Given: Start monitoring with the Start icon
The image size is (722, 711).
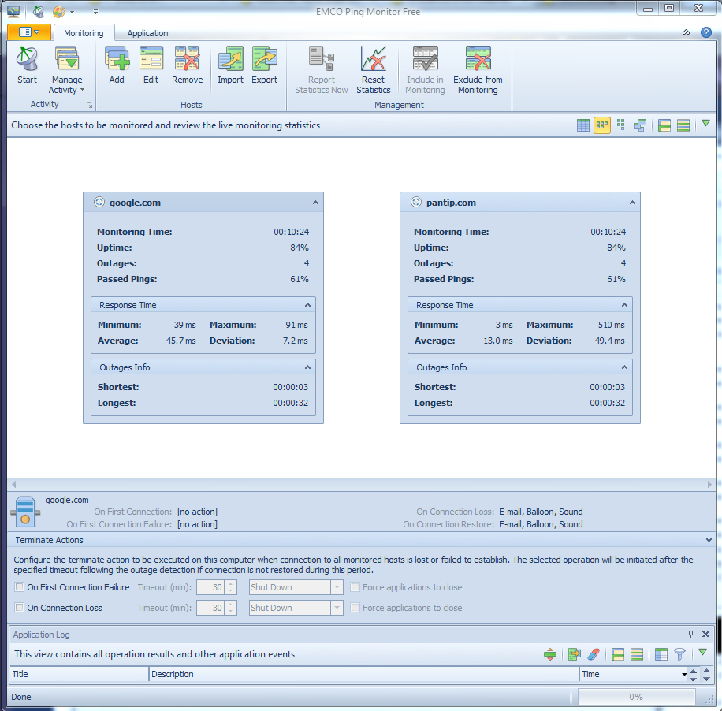Looking at the screenshot, I should coord(27,65).
